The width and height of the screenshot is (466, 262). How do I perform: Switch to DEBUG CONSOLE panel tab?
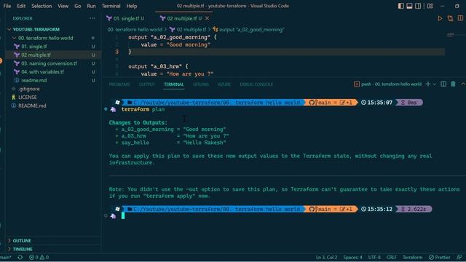tap(256, 84)
